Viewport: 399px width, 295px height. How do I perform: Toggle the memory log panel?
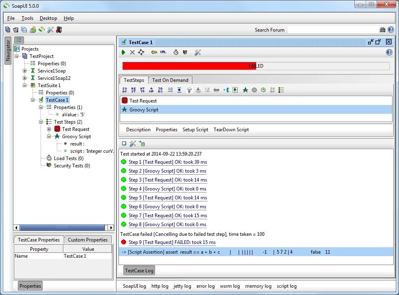point(258,286)
